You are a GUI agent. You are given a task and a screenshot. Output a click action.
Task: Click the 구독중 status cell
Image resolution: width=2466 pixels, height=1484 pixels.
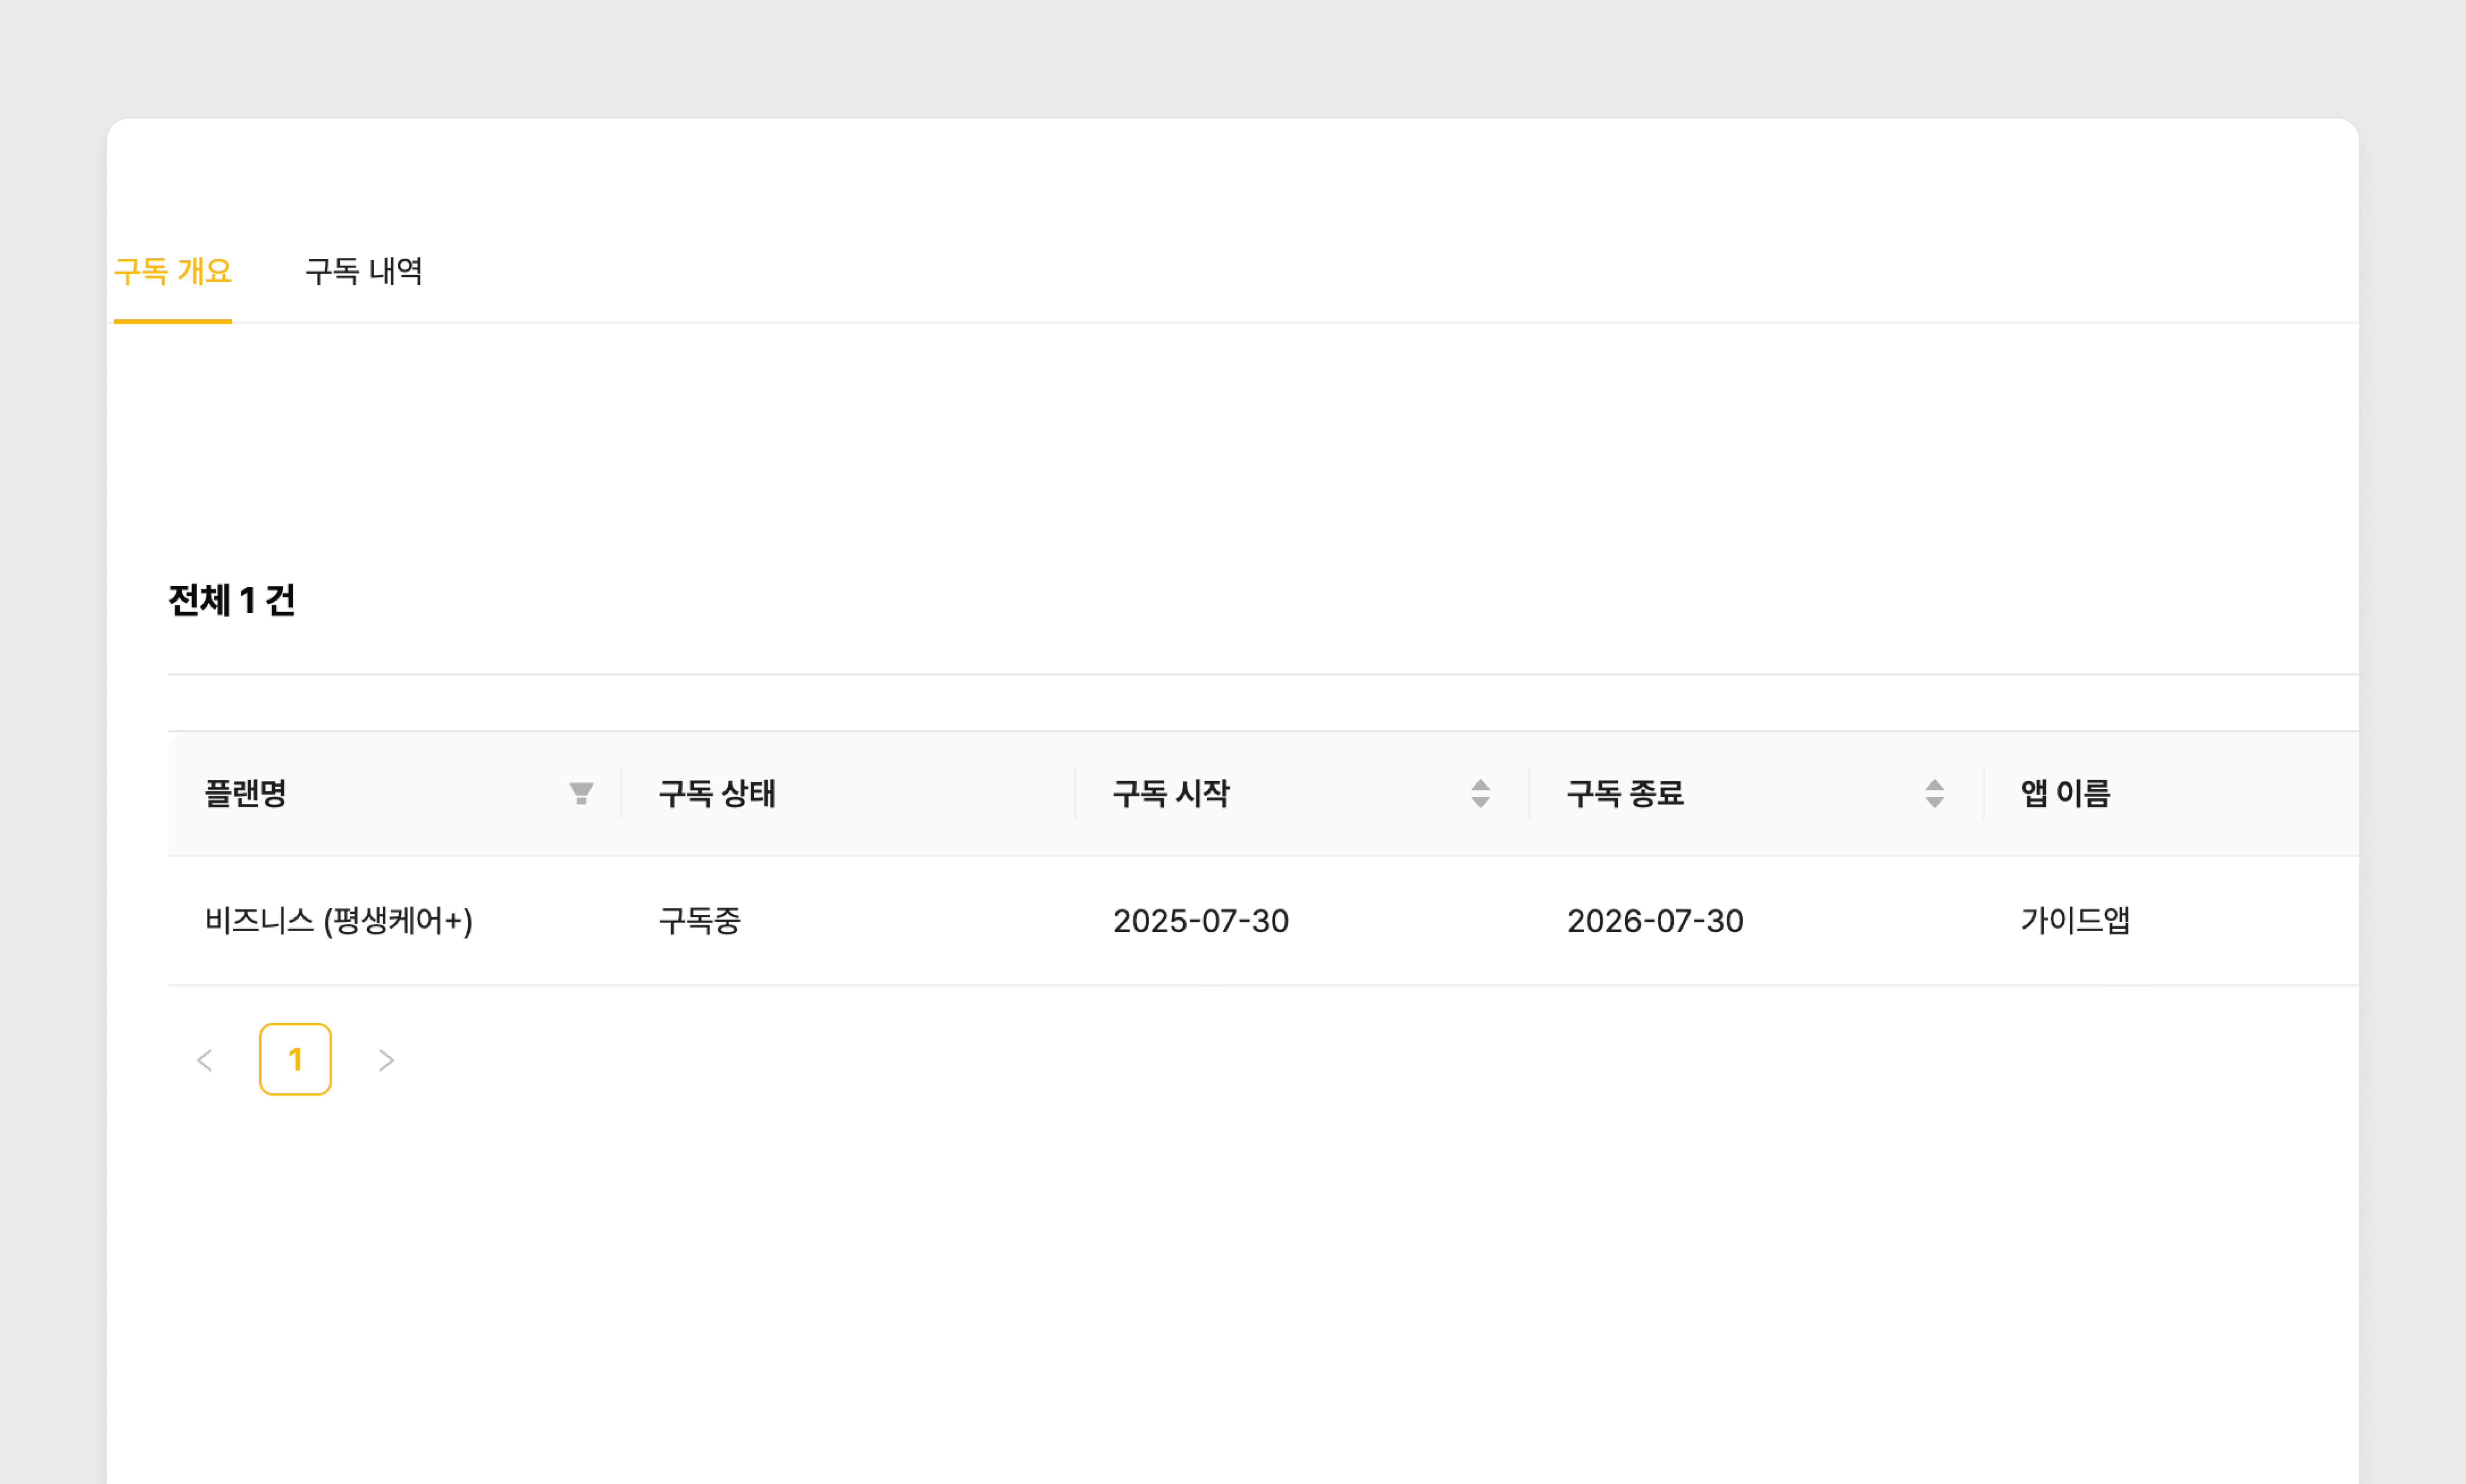click(700, 920)
